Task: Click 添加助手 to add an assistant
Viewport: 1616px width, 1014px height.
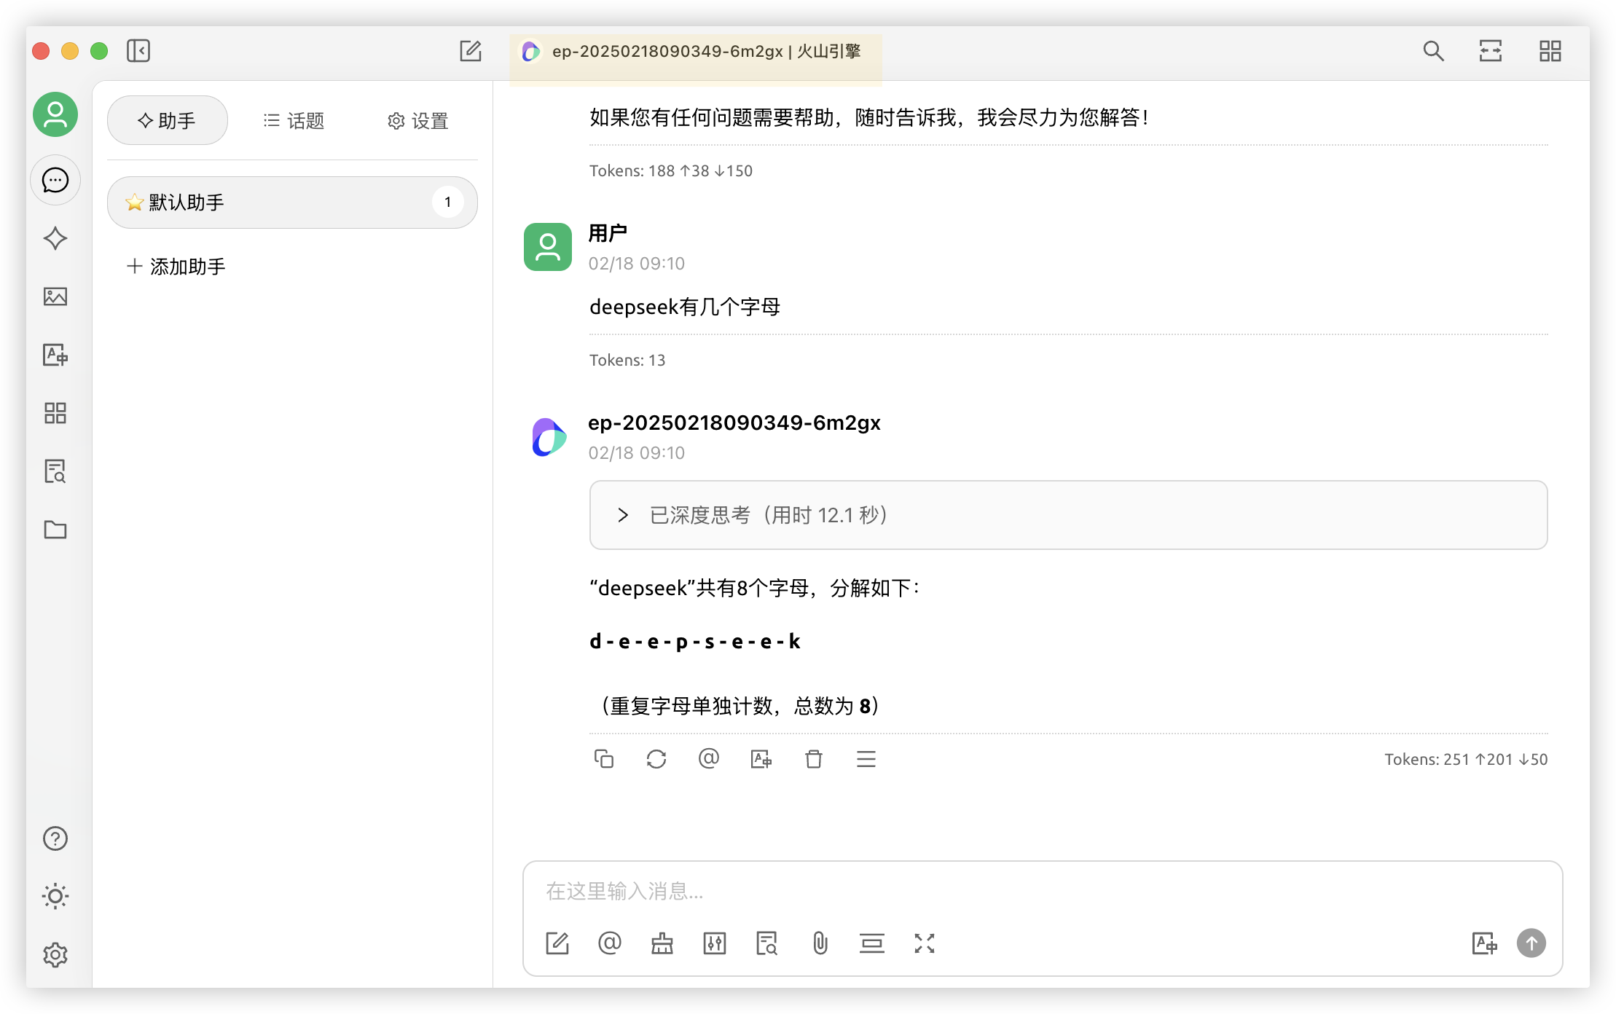Action: (176, 267)
